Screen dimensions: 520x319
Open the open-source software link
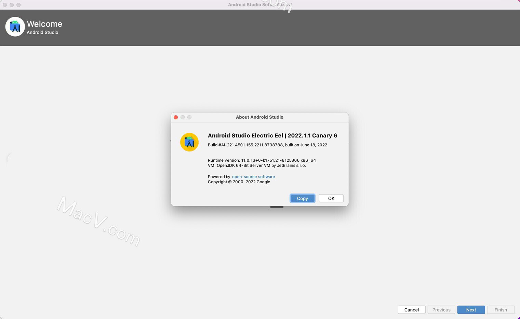coord(253,177)
